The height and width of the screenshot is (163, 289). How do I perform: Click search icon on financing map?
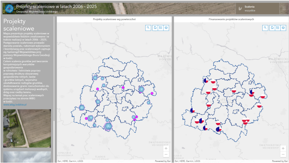click(265, 28)
